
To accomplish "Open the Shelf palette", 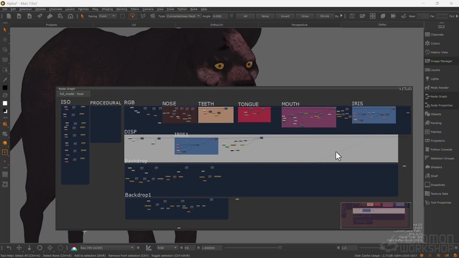I will pos(434,176).
